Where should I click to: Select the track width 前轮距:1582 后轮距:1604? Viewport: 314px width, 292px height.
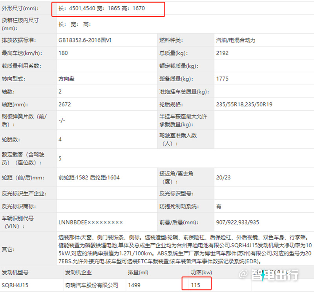[89, 178]
